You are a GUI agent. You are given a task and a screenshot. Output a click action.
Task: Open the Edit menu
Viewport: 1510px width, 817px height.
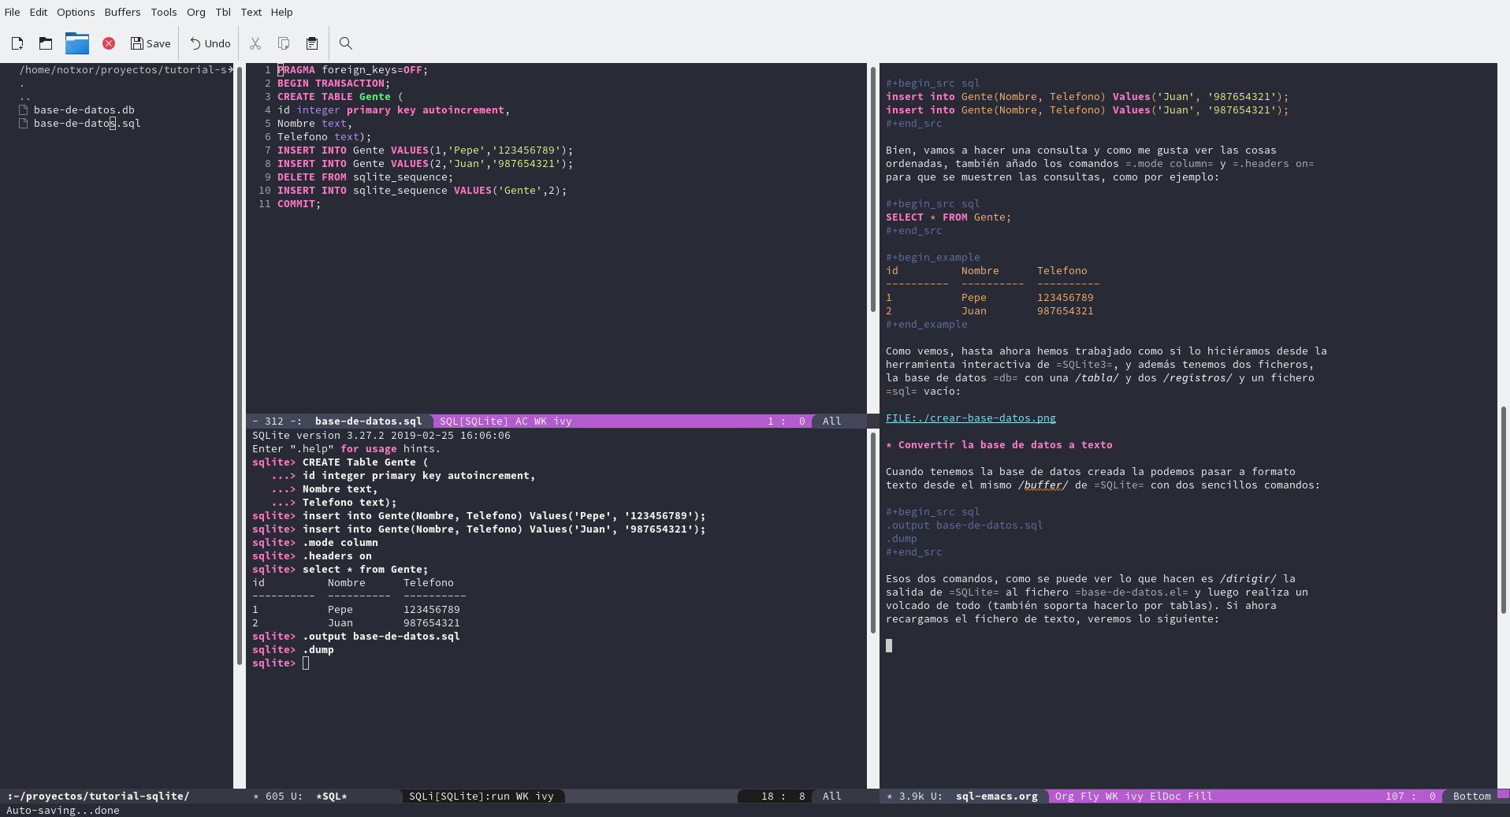pos(39,12)
